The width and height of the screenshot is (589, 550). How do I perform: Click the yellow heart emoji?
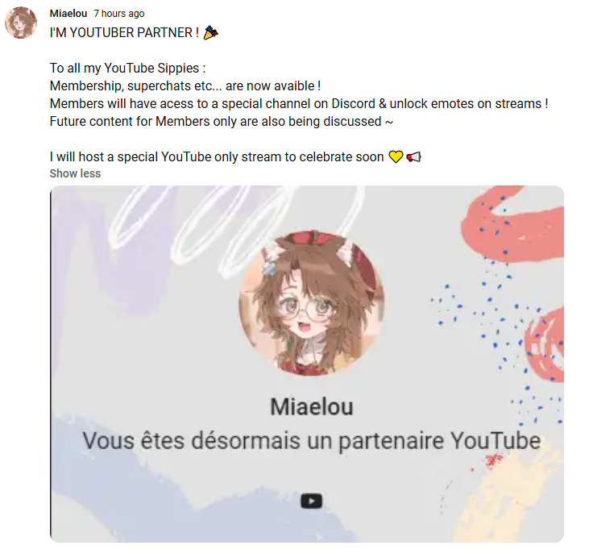pos(396,156)
